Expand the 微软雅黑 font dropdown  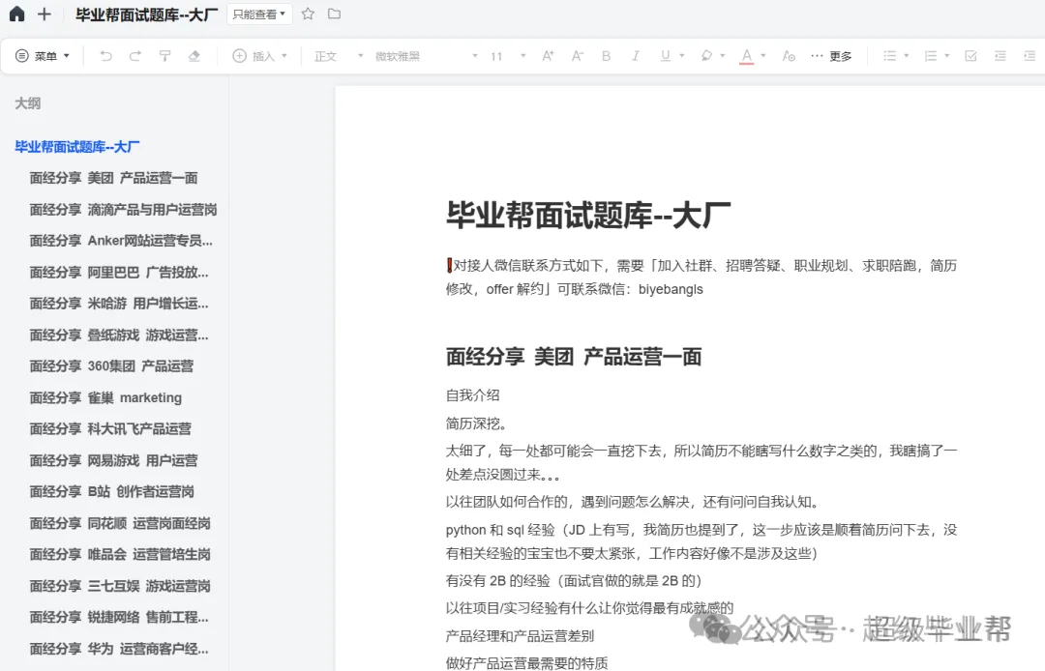point(426,56)
